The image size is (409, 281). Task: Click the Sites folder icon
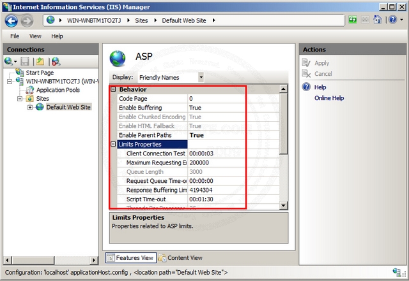tap(30, 99)
